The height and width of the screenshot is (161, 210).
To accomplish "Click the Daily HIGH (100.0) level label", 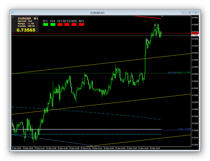I will coord(179,72).
